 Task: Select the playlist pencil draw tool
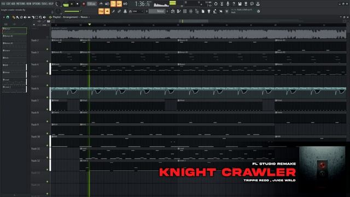click(14, 17)
